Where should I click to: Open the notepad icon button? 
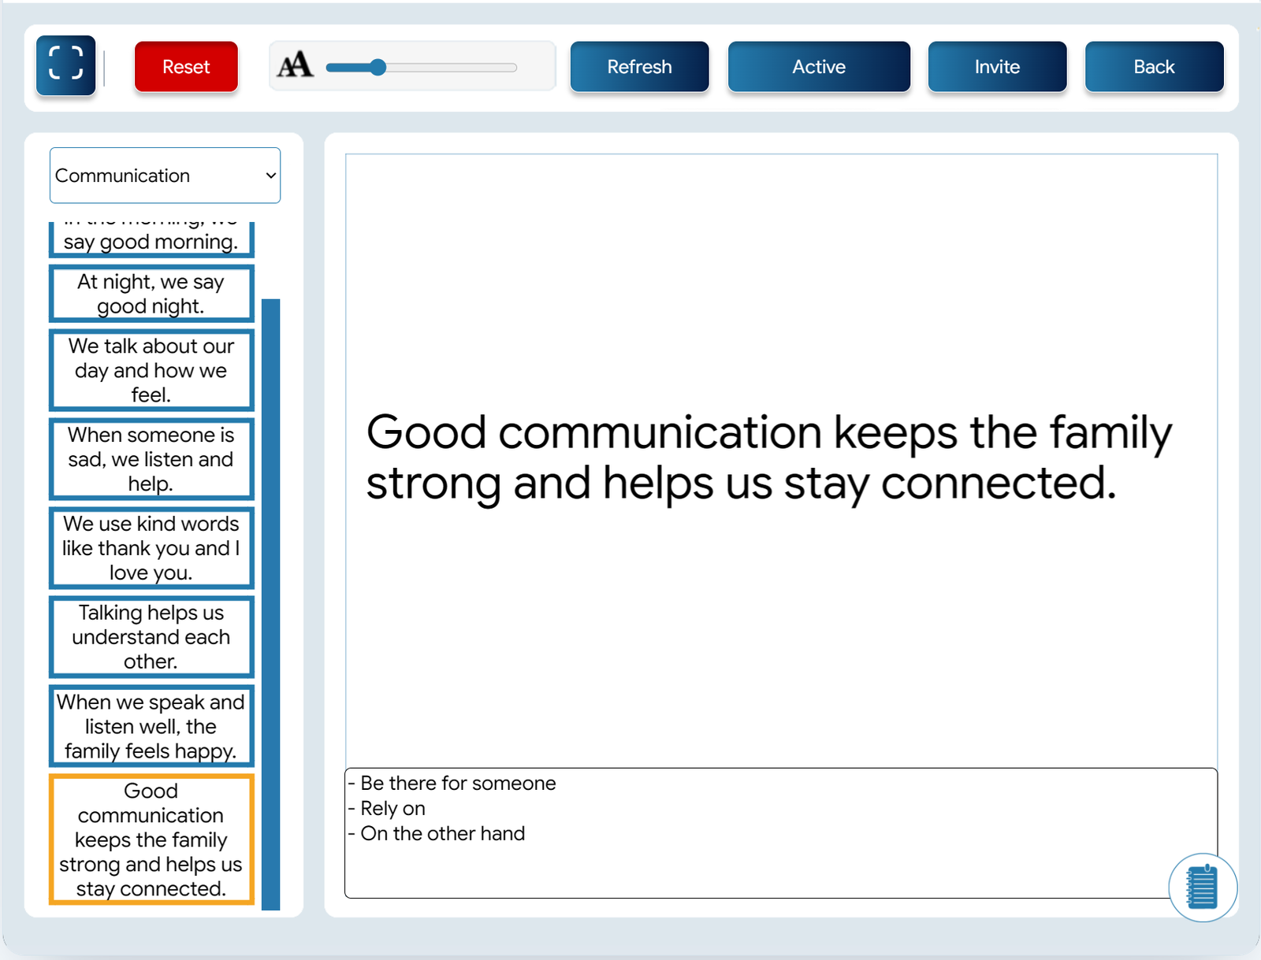(x=1202, y=888)
